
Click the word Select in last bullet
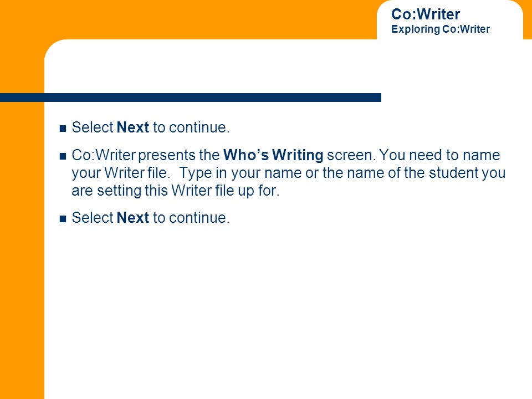tap(93, 218)
